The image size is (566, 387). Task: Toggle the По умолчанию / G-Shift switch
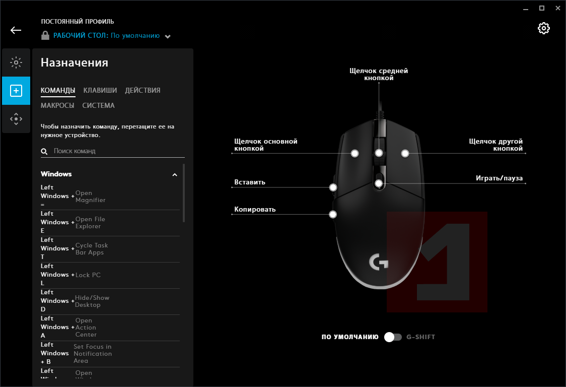(393, 337)
